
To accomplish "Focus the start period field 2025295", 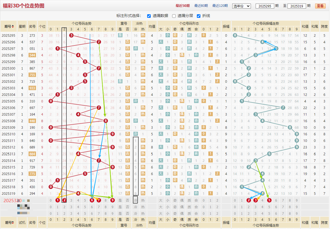I will pos(265,6).
